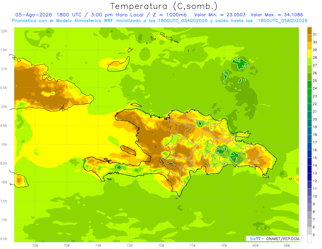
Task: Click the dark brown legend band above 31
Action: pyautogui.click(x=309, y=31)
